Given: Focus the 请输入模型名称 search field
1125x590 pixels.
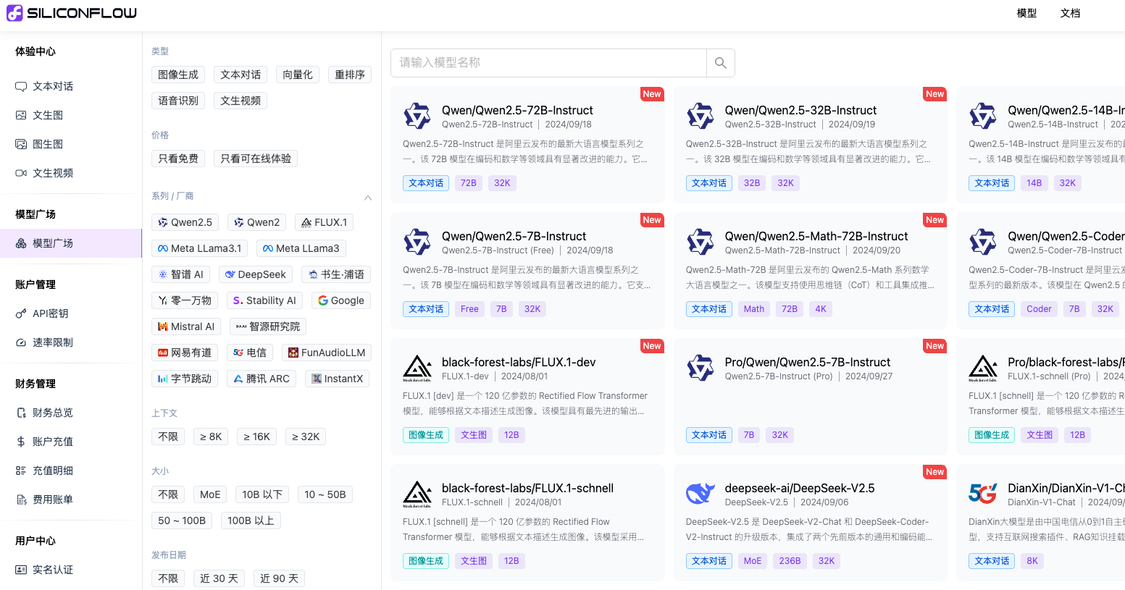Looking at the screenshot, I should click(548, 63).
